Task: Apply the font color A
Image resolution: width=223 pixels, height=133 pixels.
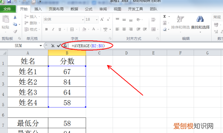Action: (93, 29)
